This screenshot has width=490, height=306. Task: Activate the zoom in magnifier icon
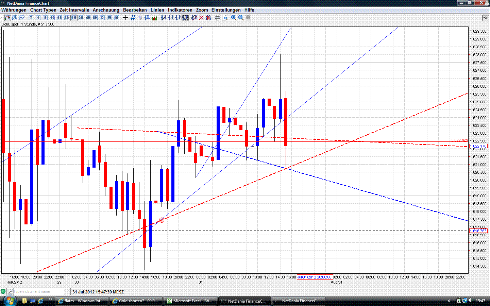pyautogui.click(x=233, y=18)
